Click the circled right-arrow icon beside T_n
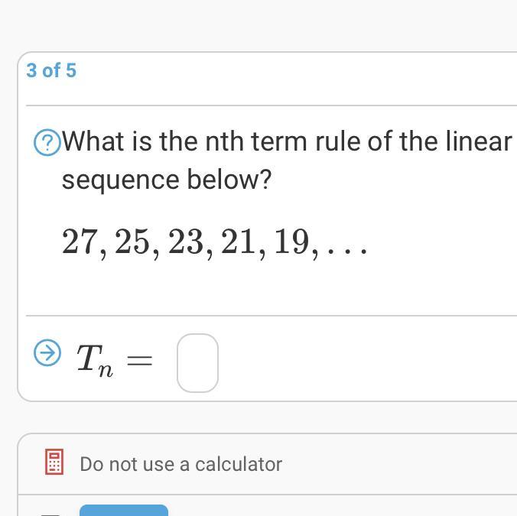Screen dimensions: 517x516 coord(47,352)
